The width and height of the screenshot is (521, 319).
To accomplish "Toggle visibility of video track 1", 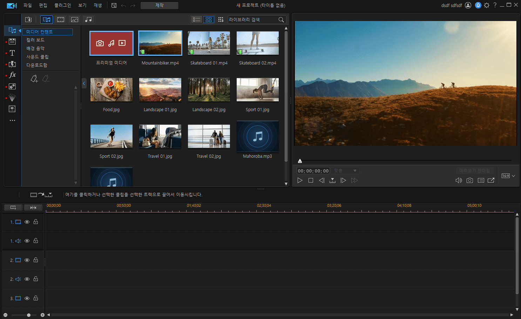I will pyautogui.click(x=27, y=222).
